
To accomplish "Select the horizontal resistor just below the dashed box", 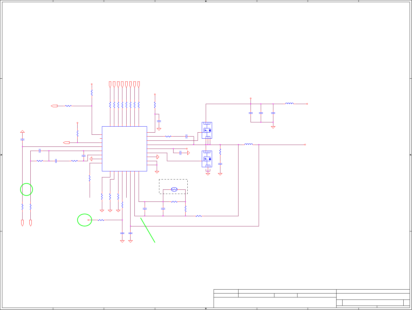I will pos(174,202).
